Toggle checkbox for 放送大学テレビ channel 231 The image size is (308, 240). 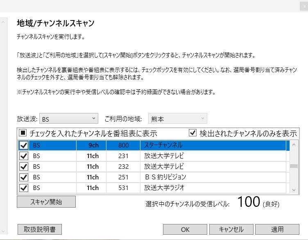[24, 156]
